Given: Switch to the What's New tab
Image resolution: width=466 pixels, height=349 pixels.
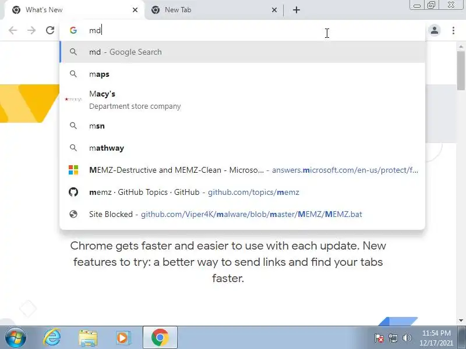Looking at the screenshot, I should (75, 10).
